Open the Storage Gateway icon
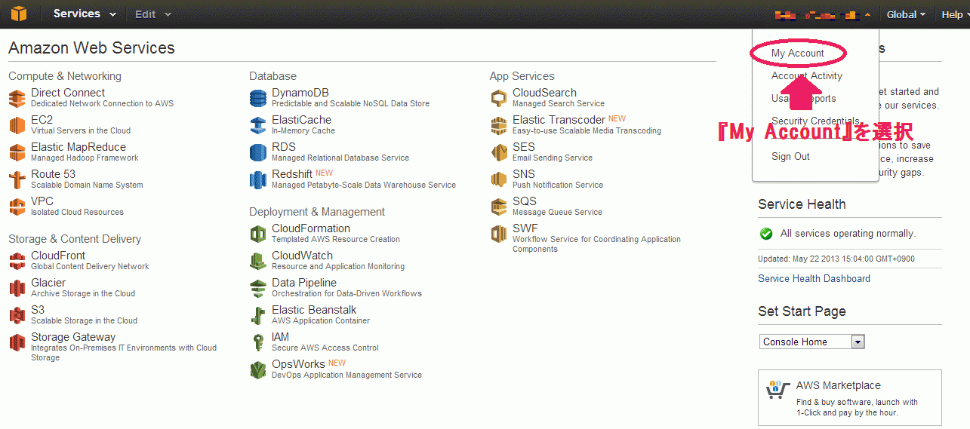Image resolution: width=970 pixels, height=429 pixels. (17, 342)
